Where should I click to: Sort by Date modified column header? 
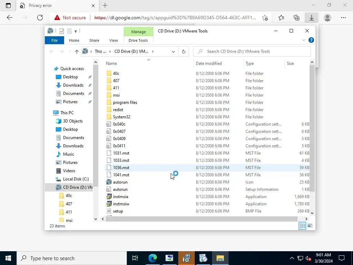click(218, 63)
